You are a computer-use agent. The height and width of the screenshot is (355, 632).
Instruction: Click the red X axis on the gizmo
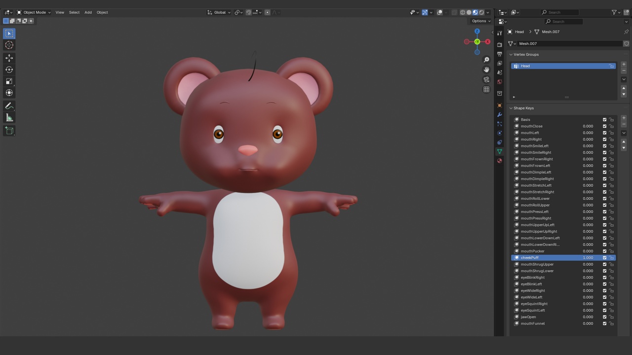click(x=487, y=42)
